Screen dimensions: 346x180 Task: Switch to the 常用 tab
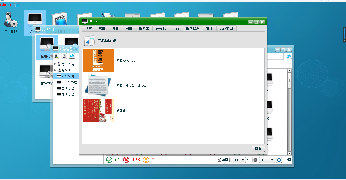pyautogui.click(x=102, y=28)
